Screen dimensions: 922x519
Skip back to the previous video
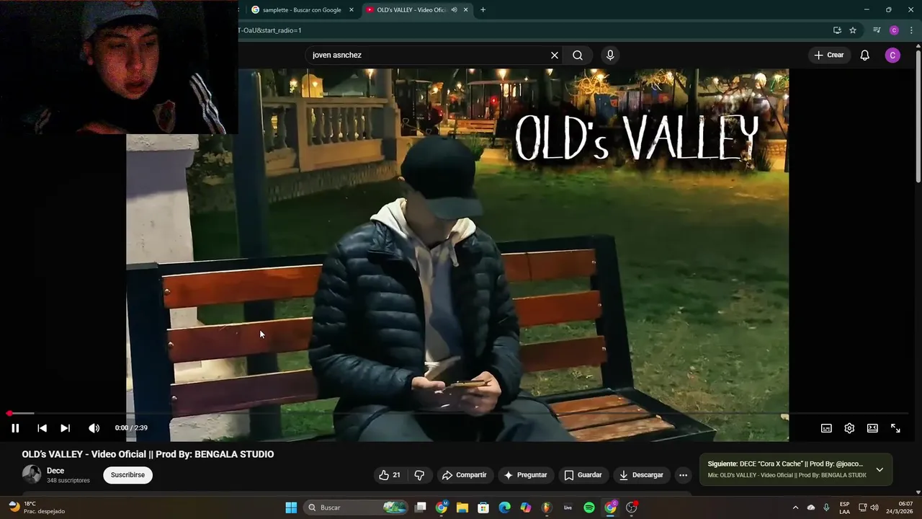pyautogui.click(x=42, y=428)
